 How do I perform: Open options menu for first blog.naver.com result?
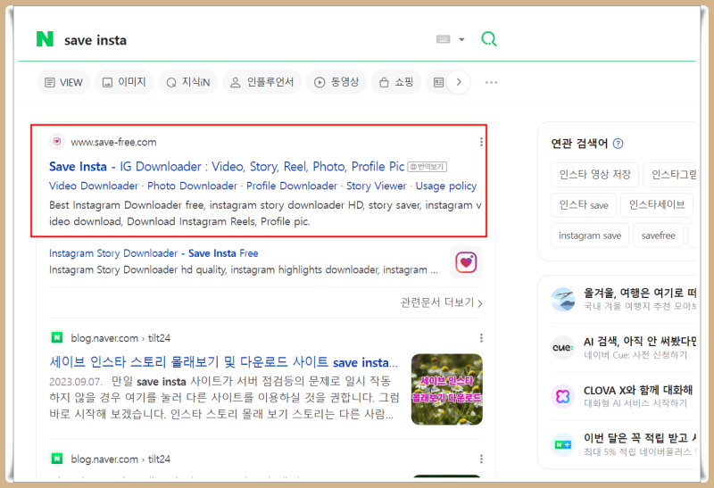click(x=481, y=338)
